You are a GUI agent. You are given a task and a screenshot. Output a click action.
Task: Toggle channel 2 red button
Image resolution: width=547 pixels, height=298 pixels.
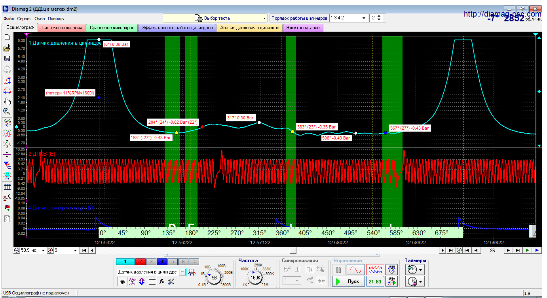pyautogui.click(x=141, y=262)
